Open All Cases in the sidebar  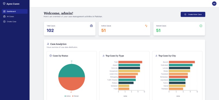[x=15, y=17]
